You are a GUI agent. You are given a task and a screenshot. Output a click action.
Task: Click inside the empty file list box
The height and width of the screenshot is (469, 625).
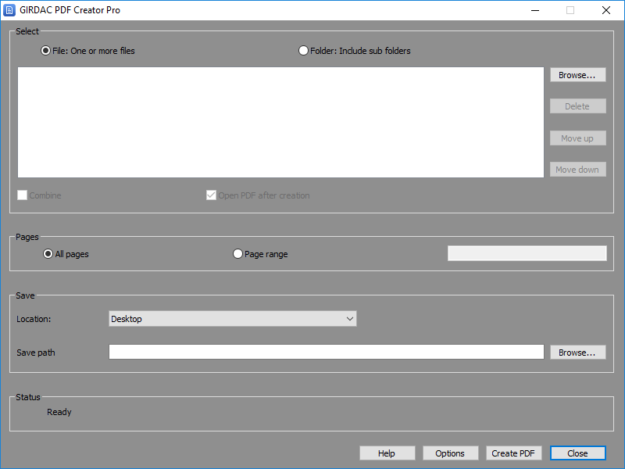(x=280, y=122)
